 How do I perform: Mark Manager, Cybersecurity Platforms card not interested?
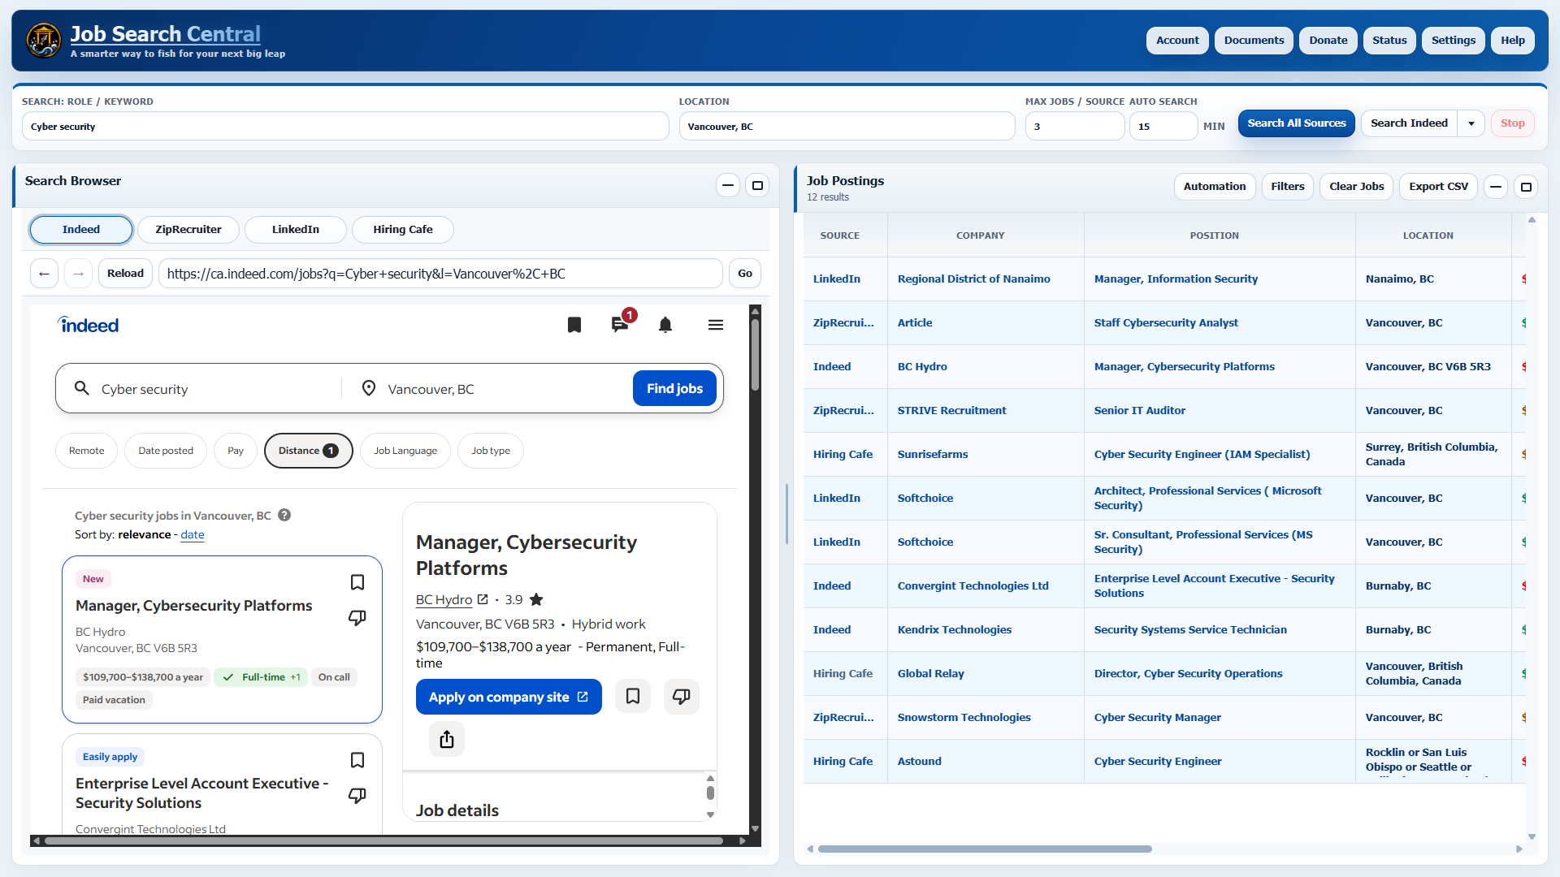pos(357,618)
